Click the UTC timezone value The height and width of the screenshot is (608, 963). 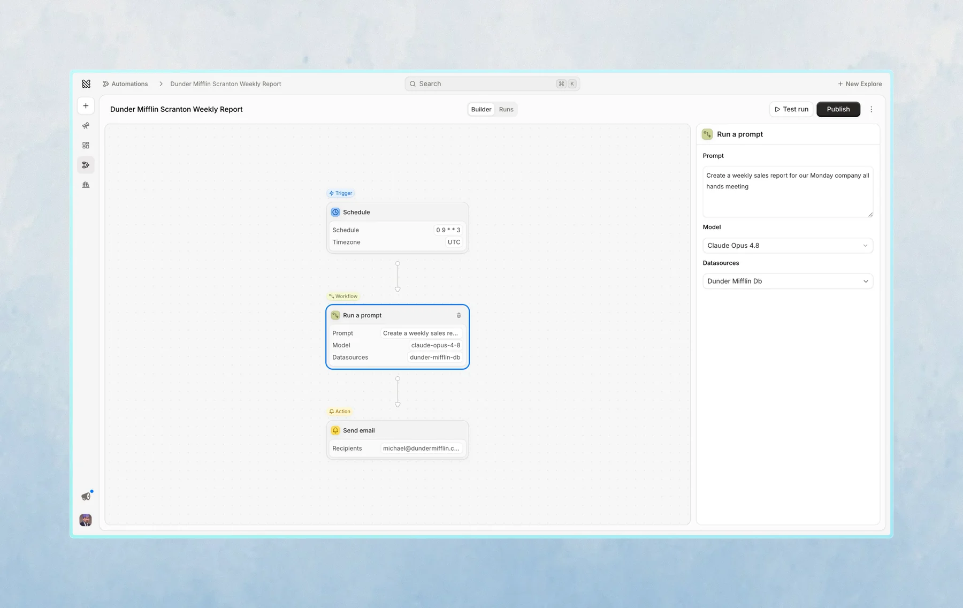pos(454,242)
